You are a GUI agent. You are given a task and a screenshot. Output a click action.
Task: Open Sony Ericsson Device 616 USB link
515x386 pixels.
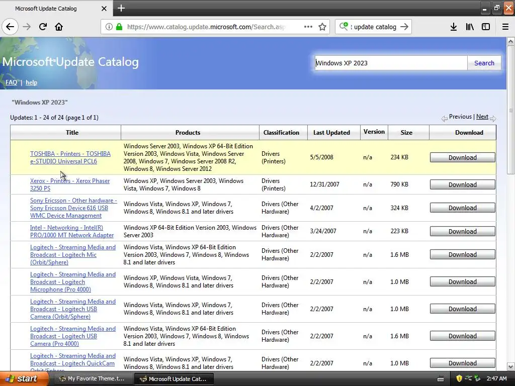tap(73, 208)
